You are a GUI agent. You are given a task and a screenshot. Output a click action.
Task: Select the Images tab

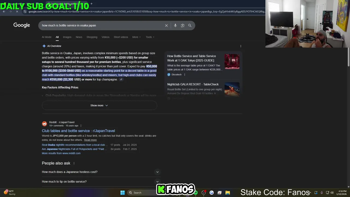[x=67, y=37]
